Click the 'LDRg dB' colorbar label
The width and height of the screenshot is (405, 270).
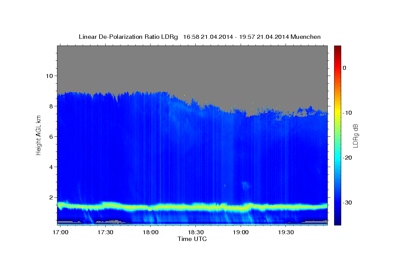tap(355, 135)
